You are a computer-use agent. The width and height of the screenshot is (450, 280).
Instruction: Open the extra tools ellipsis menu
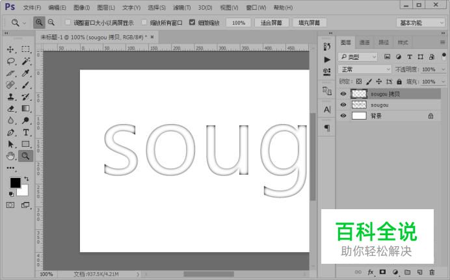pos(10,168)
